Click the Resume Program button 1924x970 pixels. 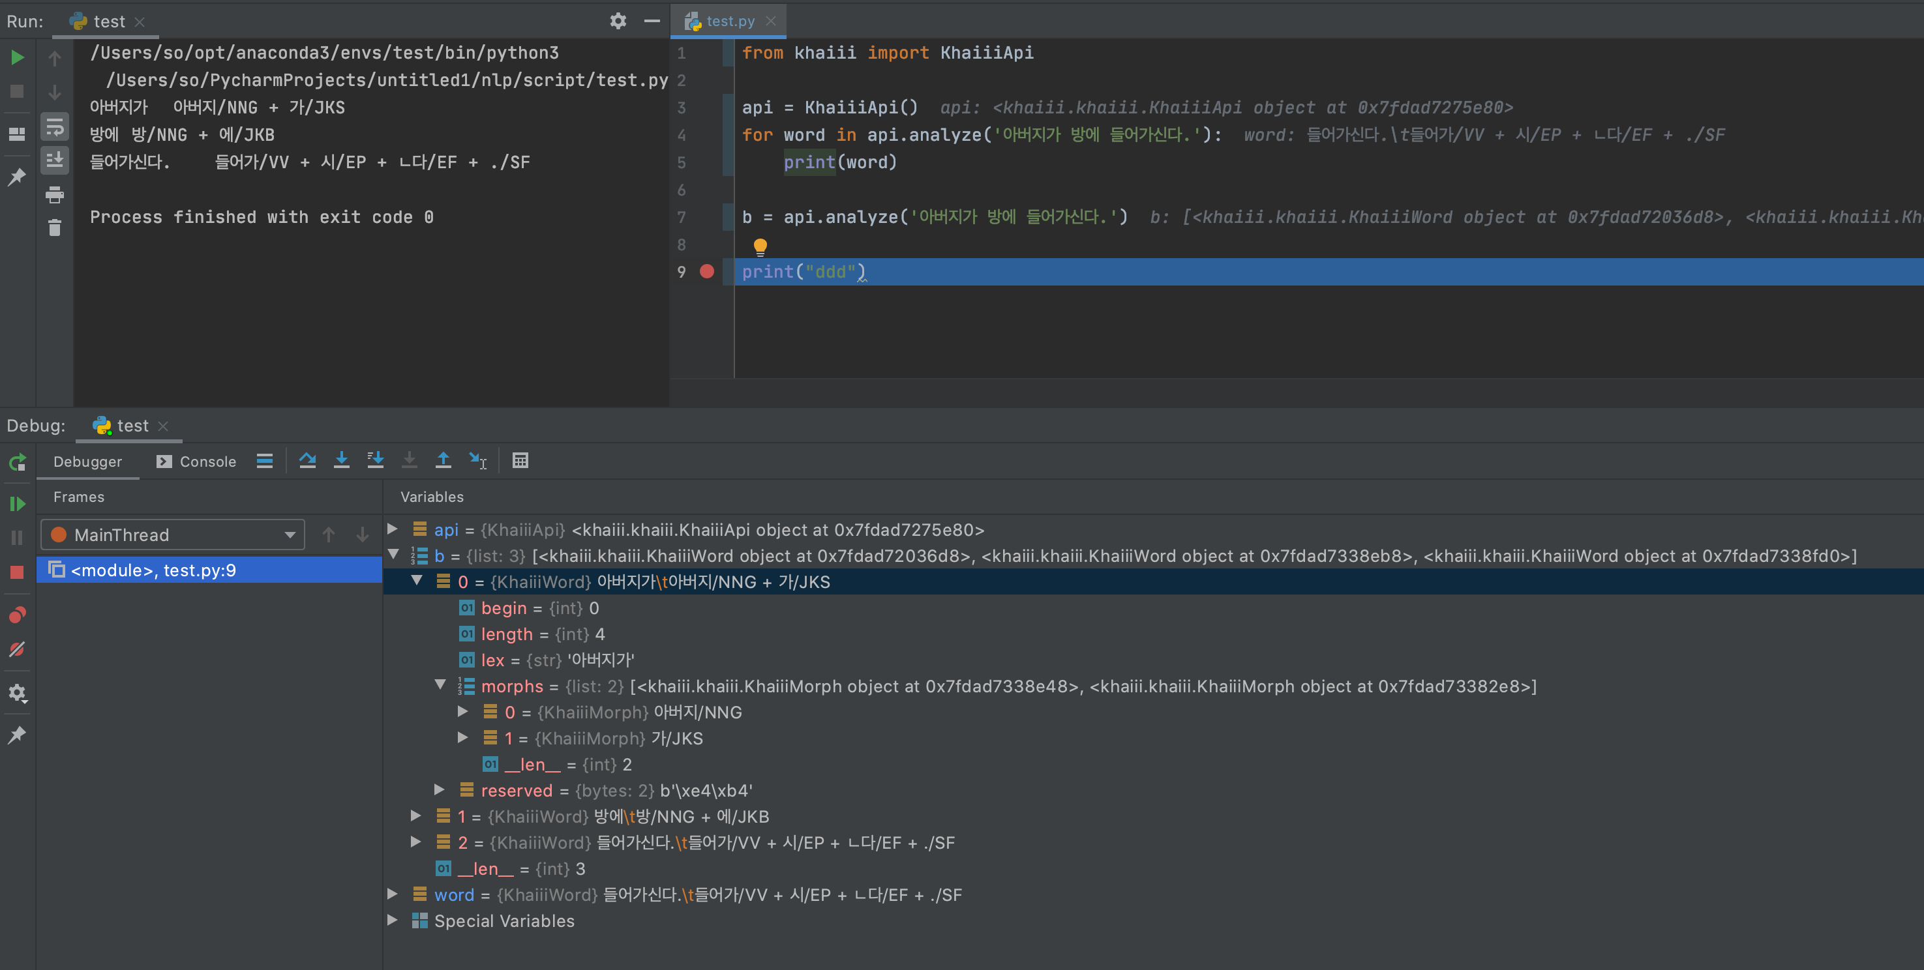[x=17, y=503]
